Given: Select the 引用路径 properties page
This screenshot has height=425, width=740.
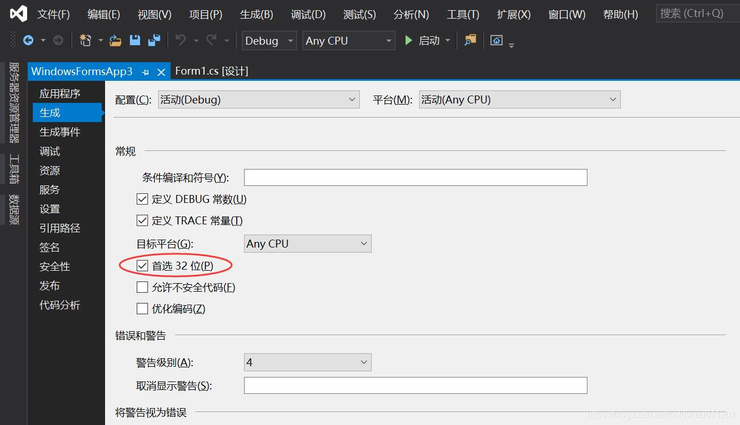Looking at the screenshot, I should pyautogui.click(x=60, y=228).
